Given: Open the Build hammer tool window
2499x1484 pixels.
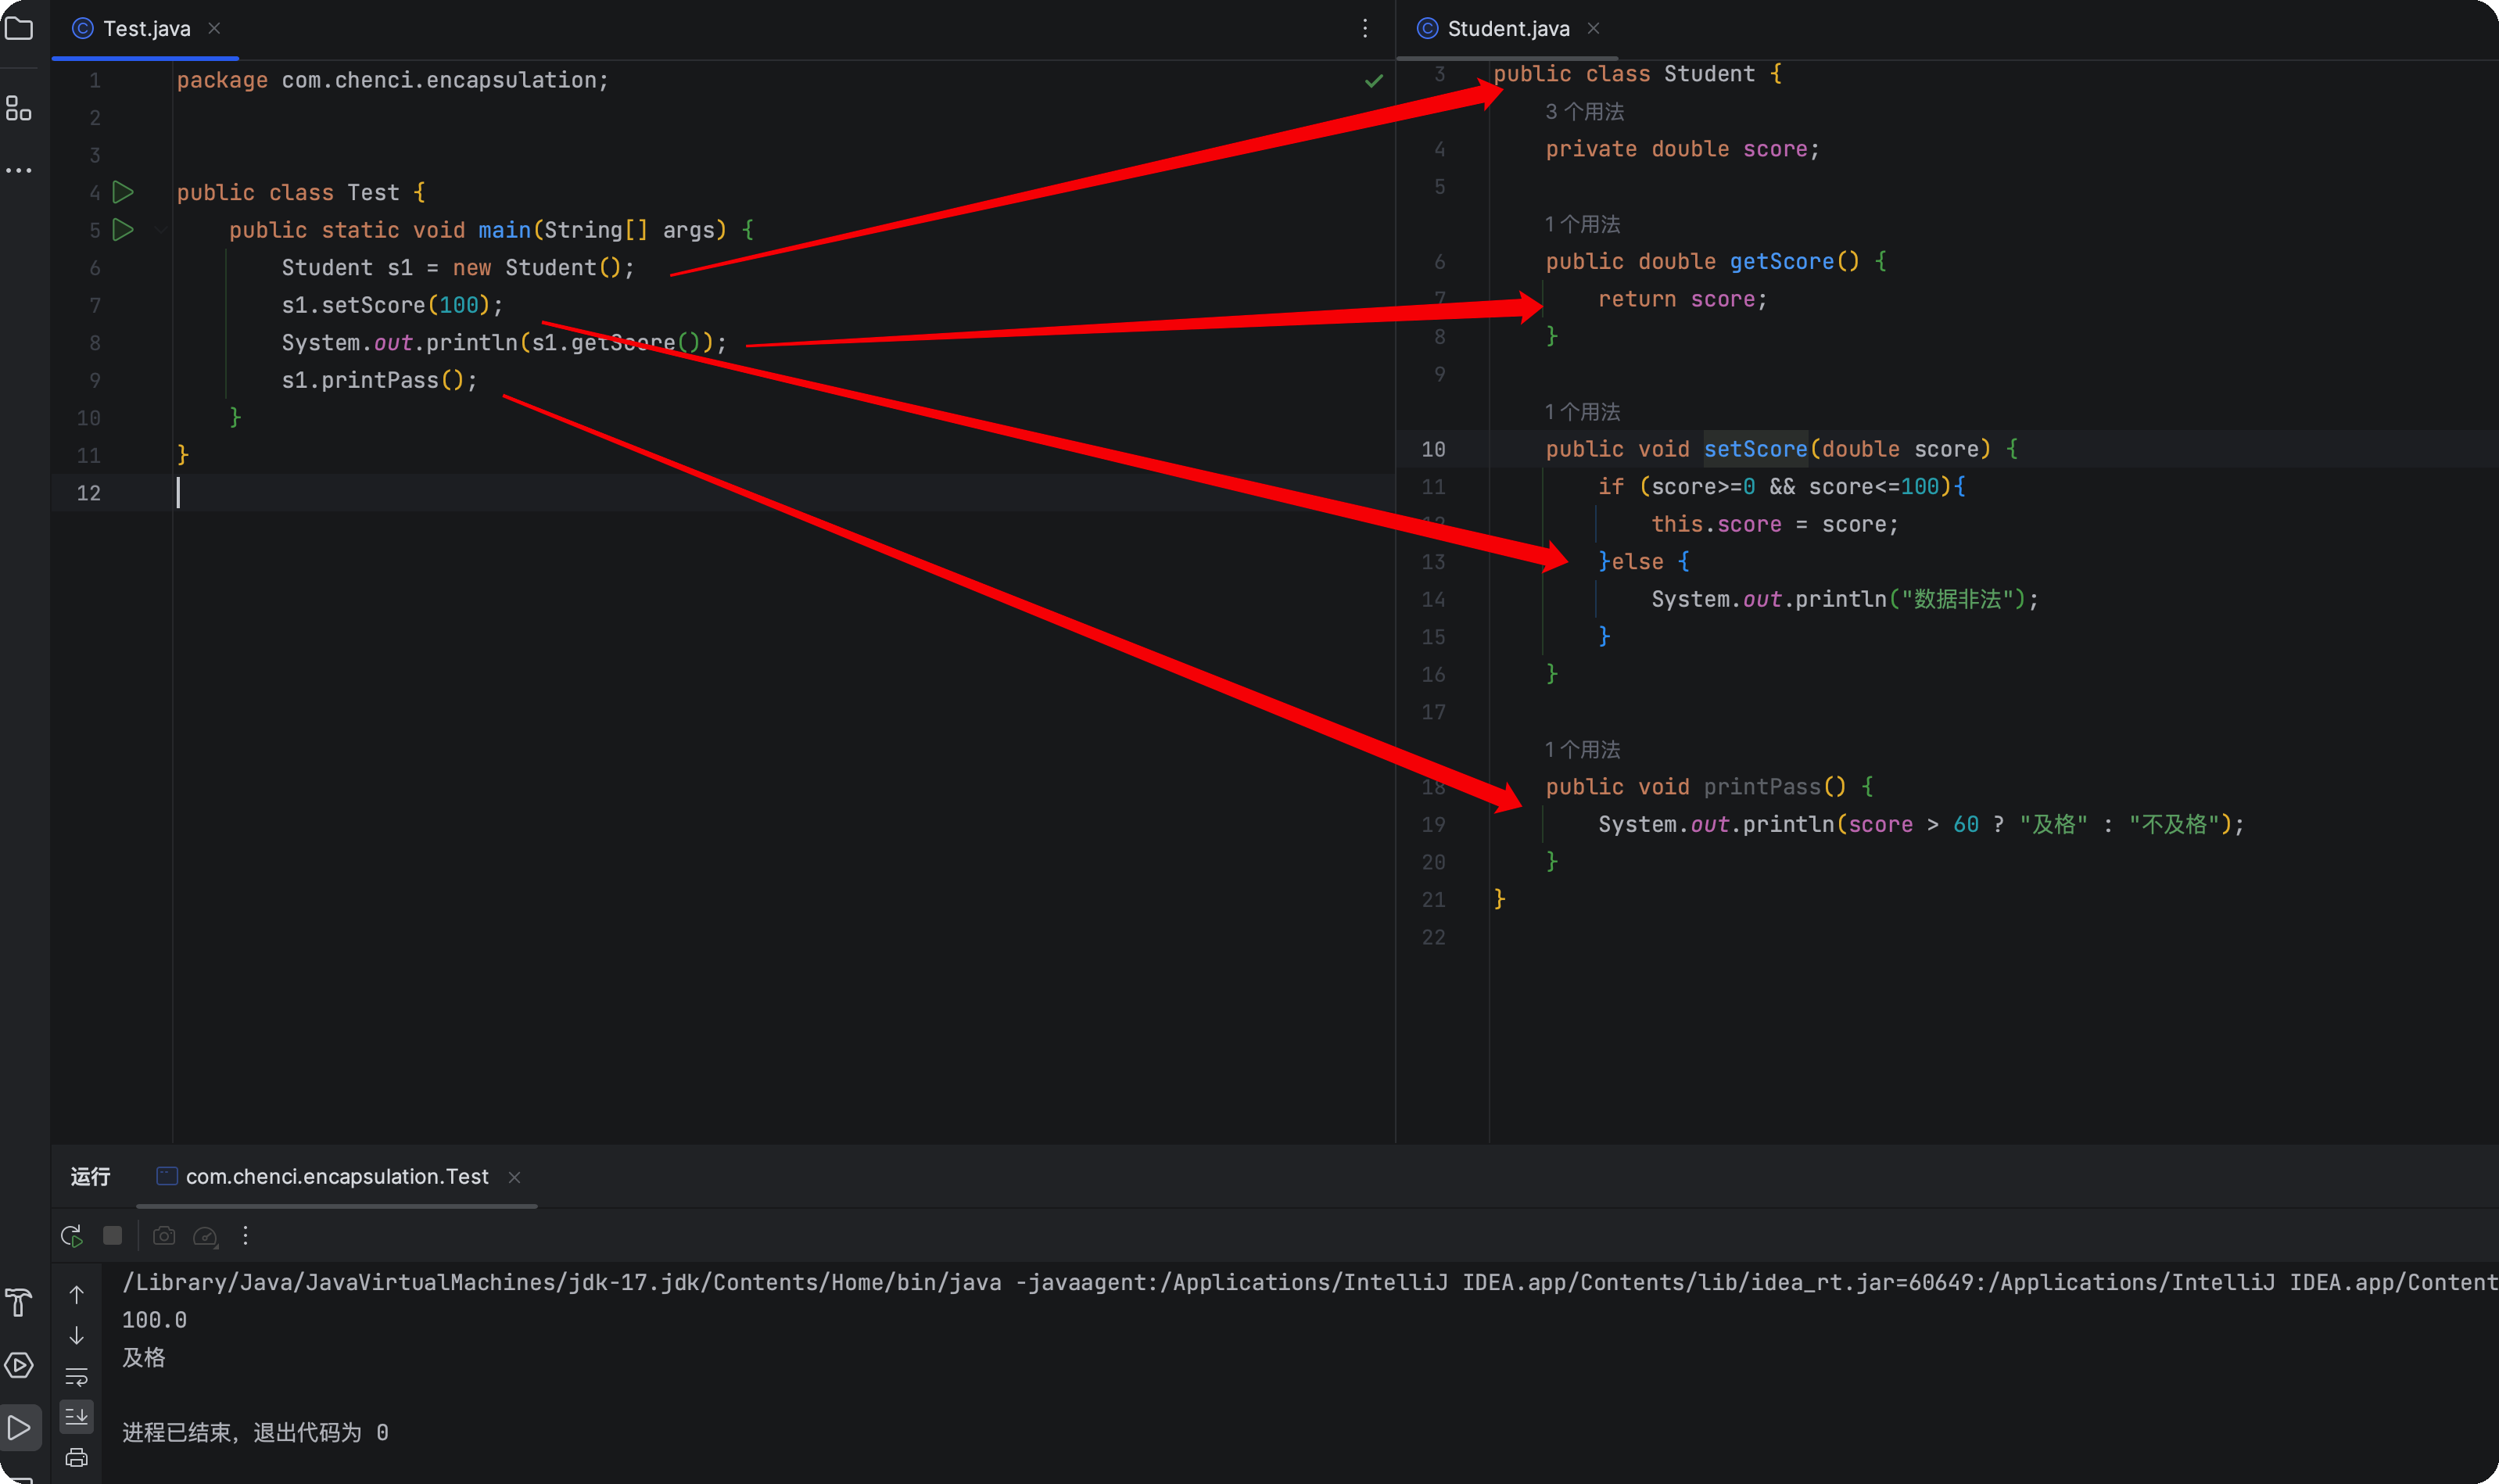Looking at the screenshot, I should coord(19,1302).
